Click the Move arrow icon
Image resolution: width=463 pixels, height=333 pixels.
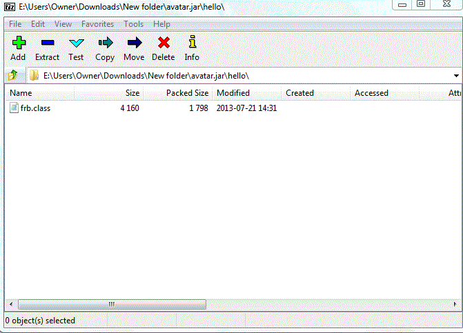[x=135, y=43]
